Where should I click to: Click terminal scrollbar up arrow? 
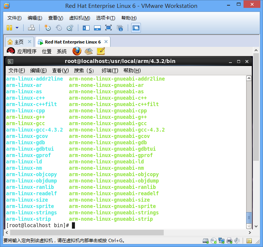click(x=249, y=78)
